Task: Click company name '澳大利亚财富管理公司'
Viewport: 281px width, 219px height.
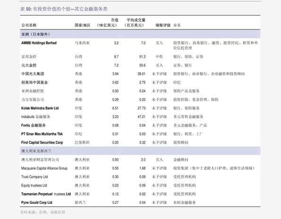Action: [40, 160]
